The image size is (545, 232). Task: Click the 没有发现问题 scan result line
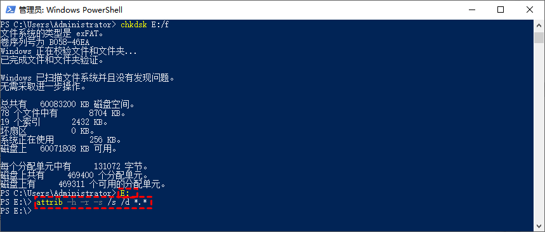[88, 78]
